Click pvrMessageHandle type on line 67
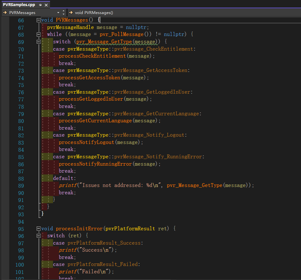This screenshot has width=301, height=280. [x=70, y=27]
